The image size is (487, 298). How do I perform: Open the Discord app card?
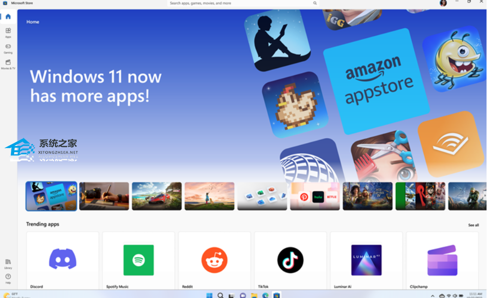(x=63, y=261)
